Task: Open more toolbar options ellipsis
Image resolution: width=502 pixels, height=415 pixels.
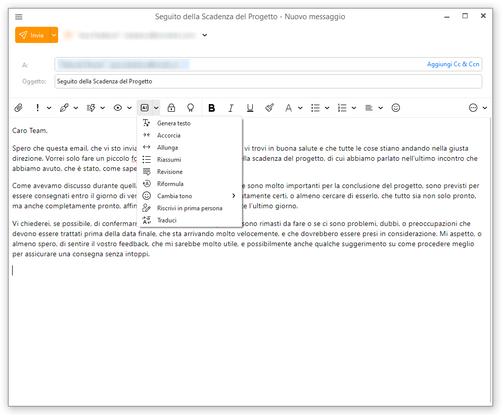Action: 473,108
